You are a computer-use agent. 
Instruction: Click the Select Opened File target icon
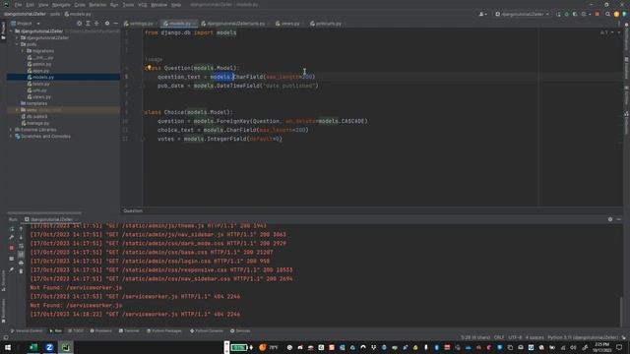pyautogui.click(x=79, y=24)
